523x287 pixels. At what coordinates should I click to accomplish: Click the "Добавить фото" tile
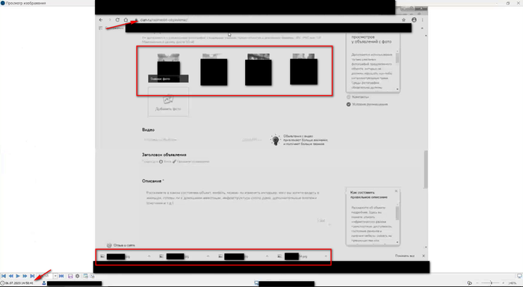point(168,102)
